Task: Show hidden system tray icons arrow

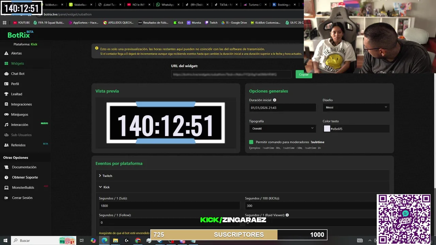Action: (x=370, y=241)
